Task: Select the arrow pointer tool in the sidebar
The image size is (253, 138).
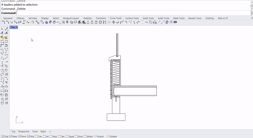Action: tap(2, 29)
